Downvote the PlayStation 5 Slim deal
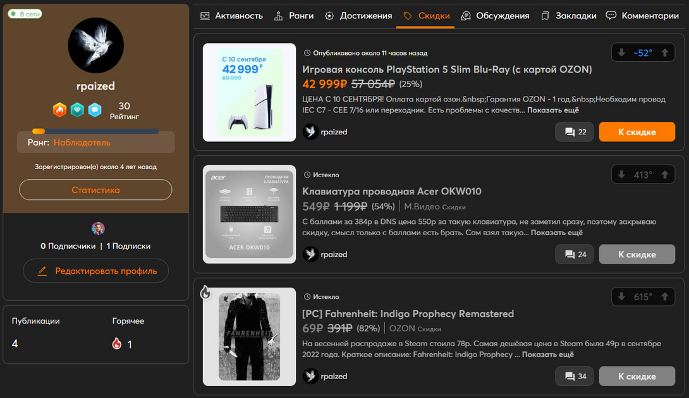 click(621, 53)
